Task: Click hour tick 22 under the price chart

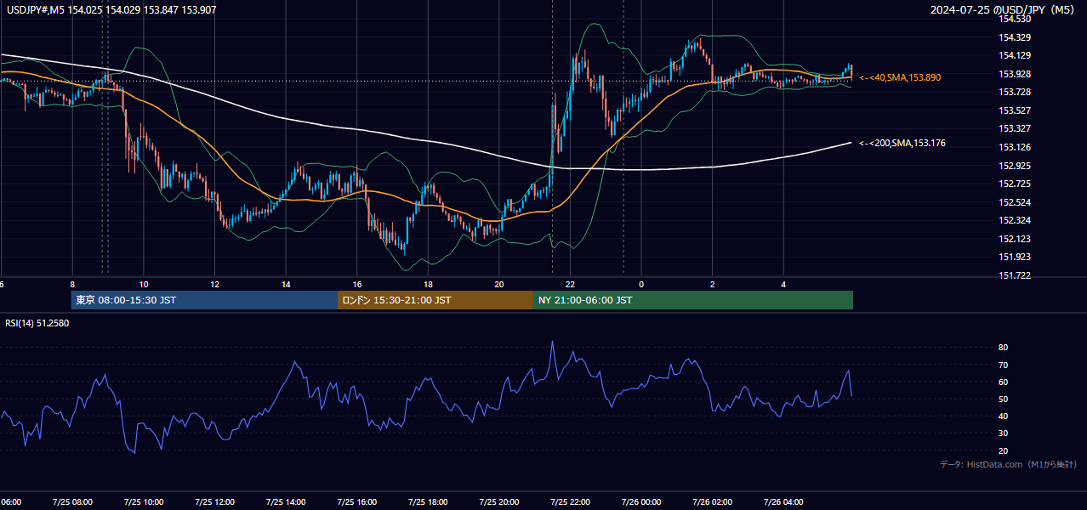Action: 571,284
